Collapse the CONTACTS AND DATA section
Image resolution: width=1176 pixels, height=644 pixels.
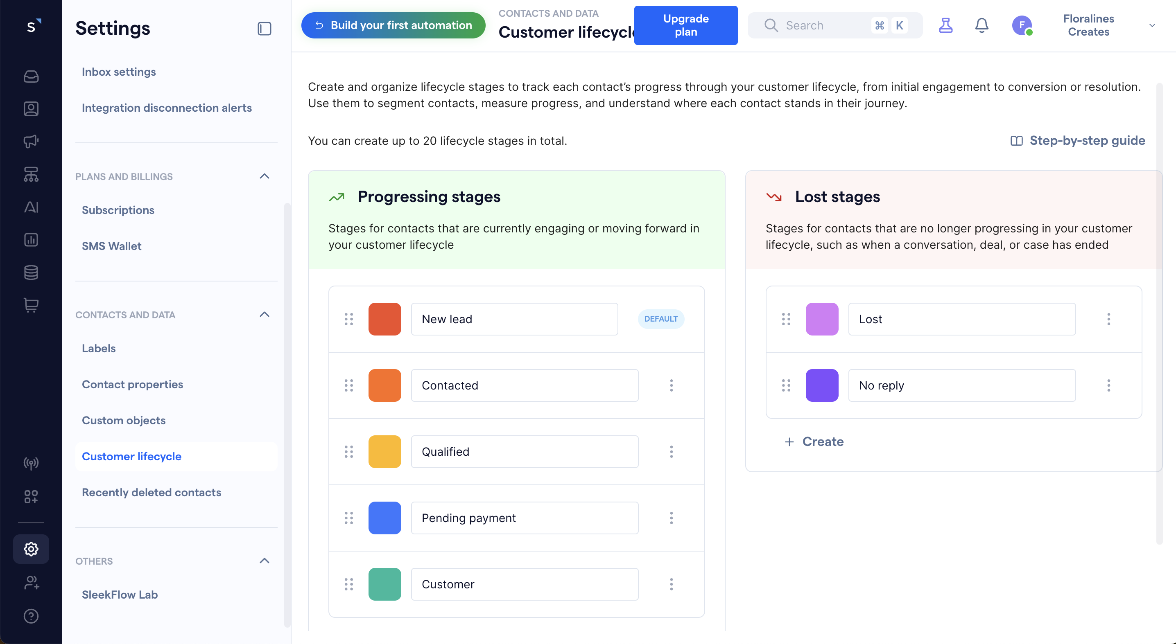264,314
